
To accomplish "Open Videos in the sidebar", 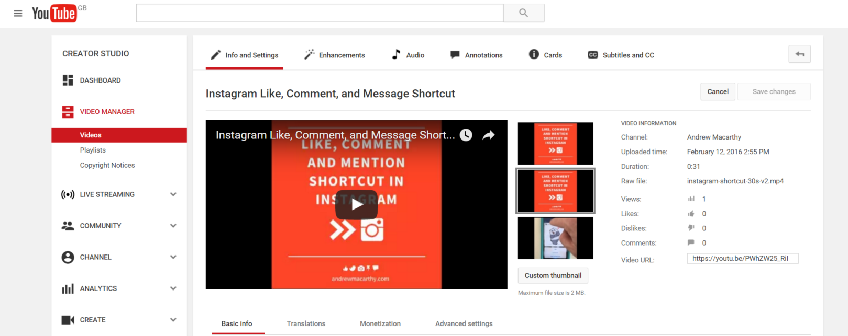I will click(119, 135).
